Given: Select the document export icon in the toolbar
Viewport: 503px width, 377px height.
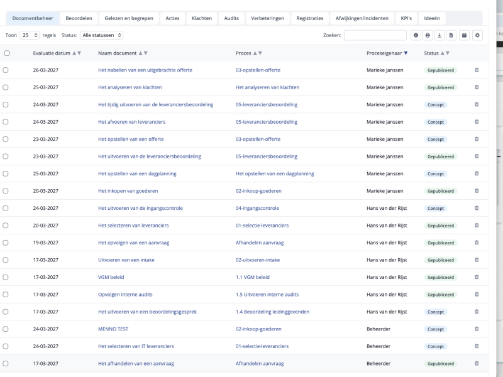Looking at the screenshot, I should [x=452, y=35].
